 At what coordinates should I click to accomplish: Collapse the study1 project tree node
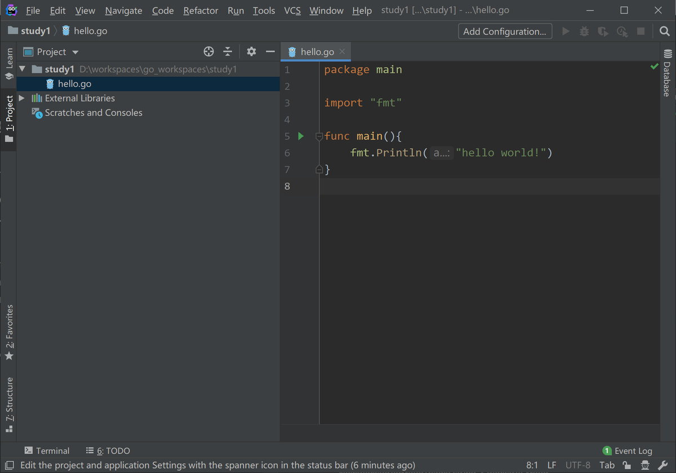[23, 69]
